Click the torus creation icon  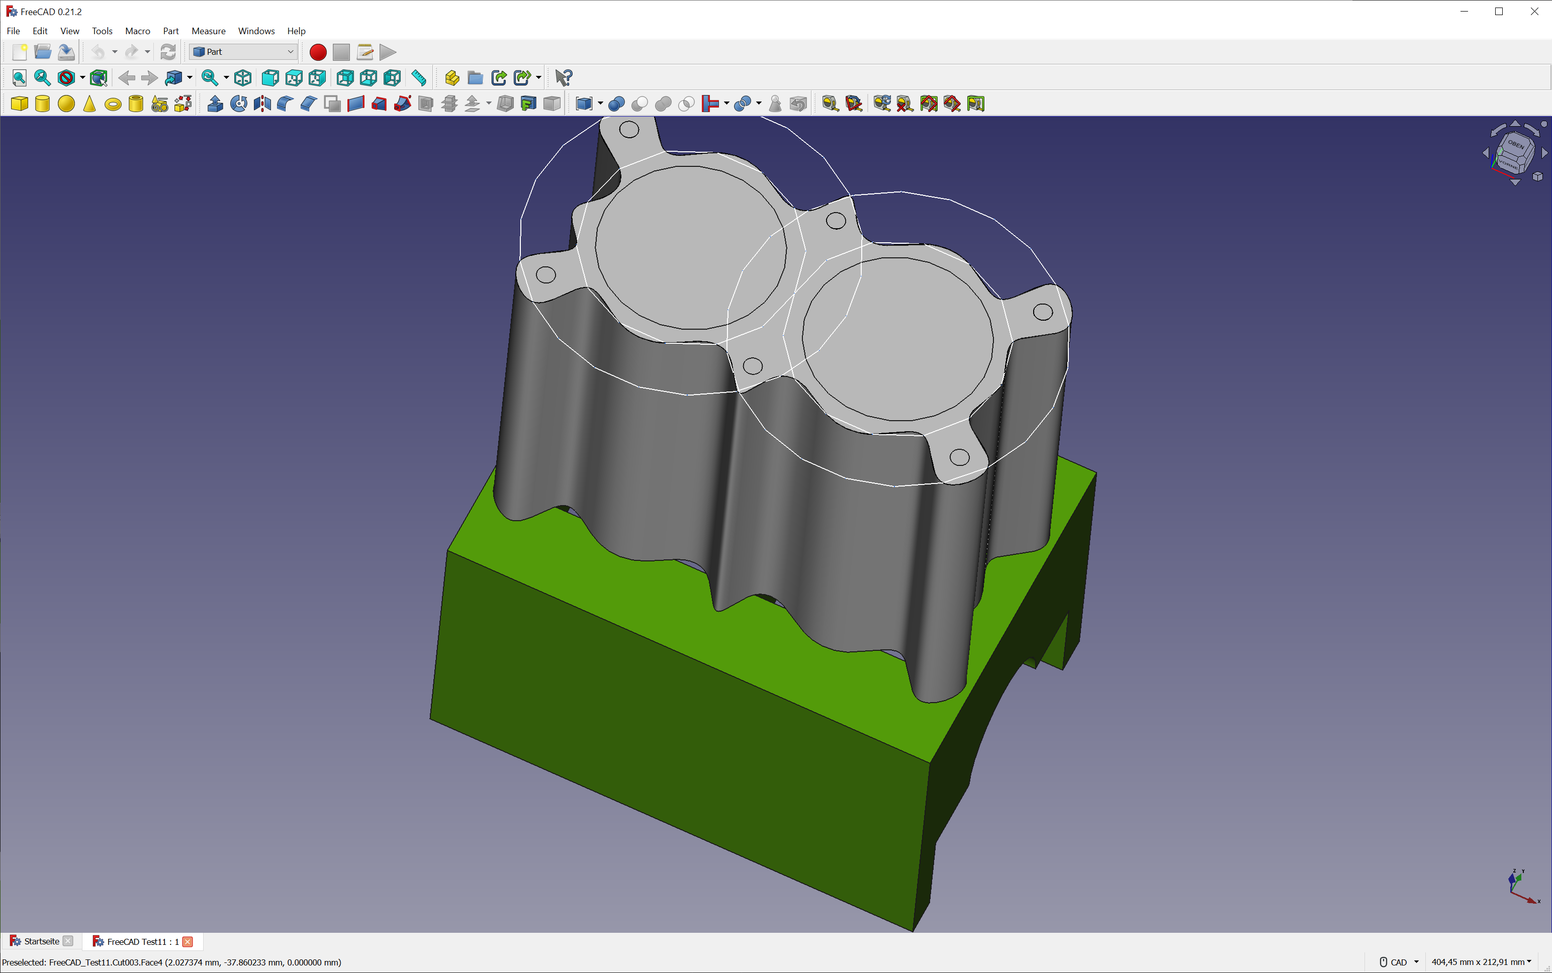[x=113, y=104]
